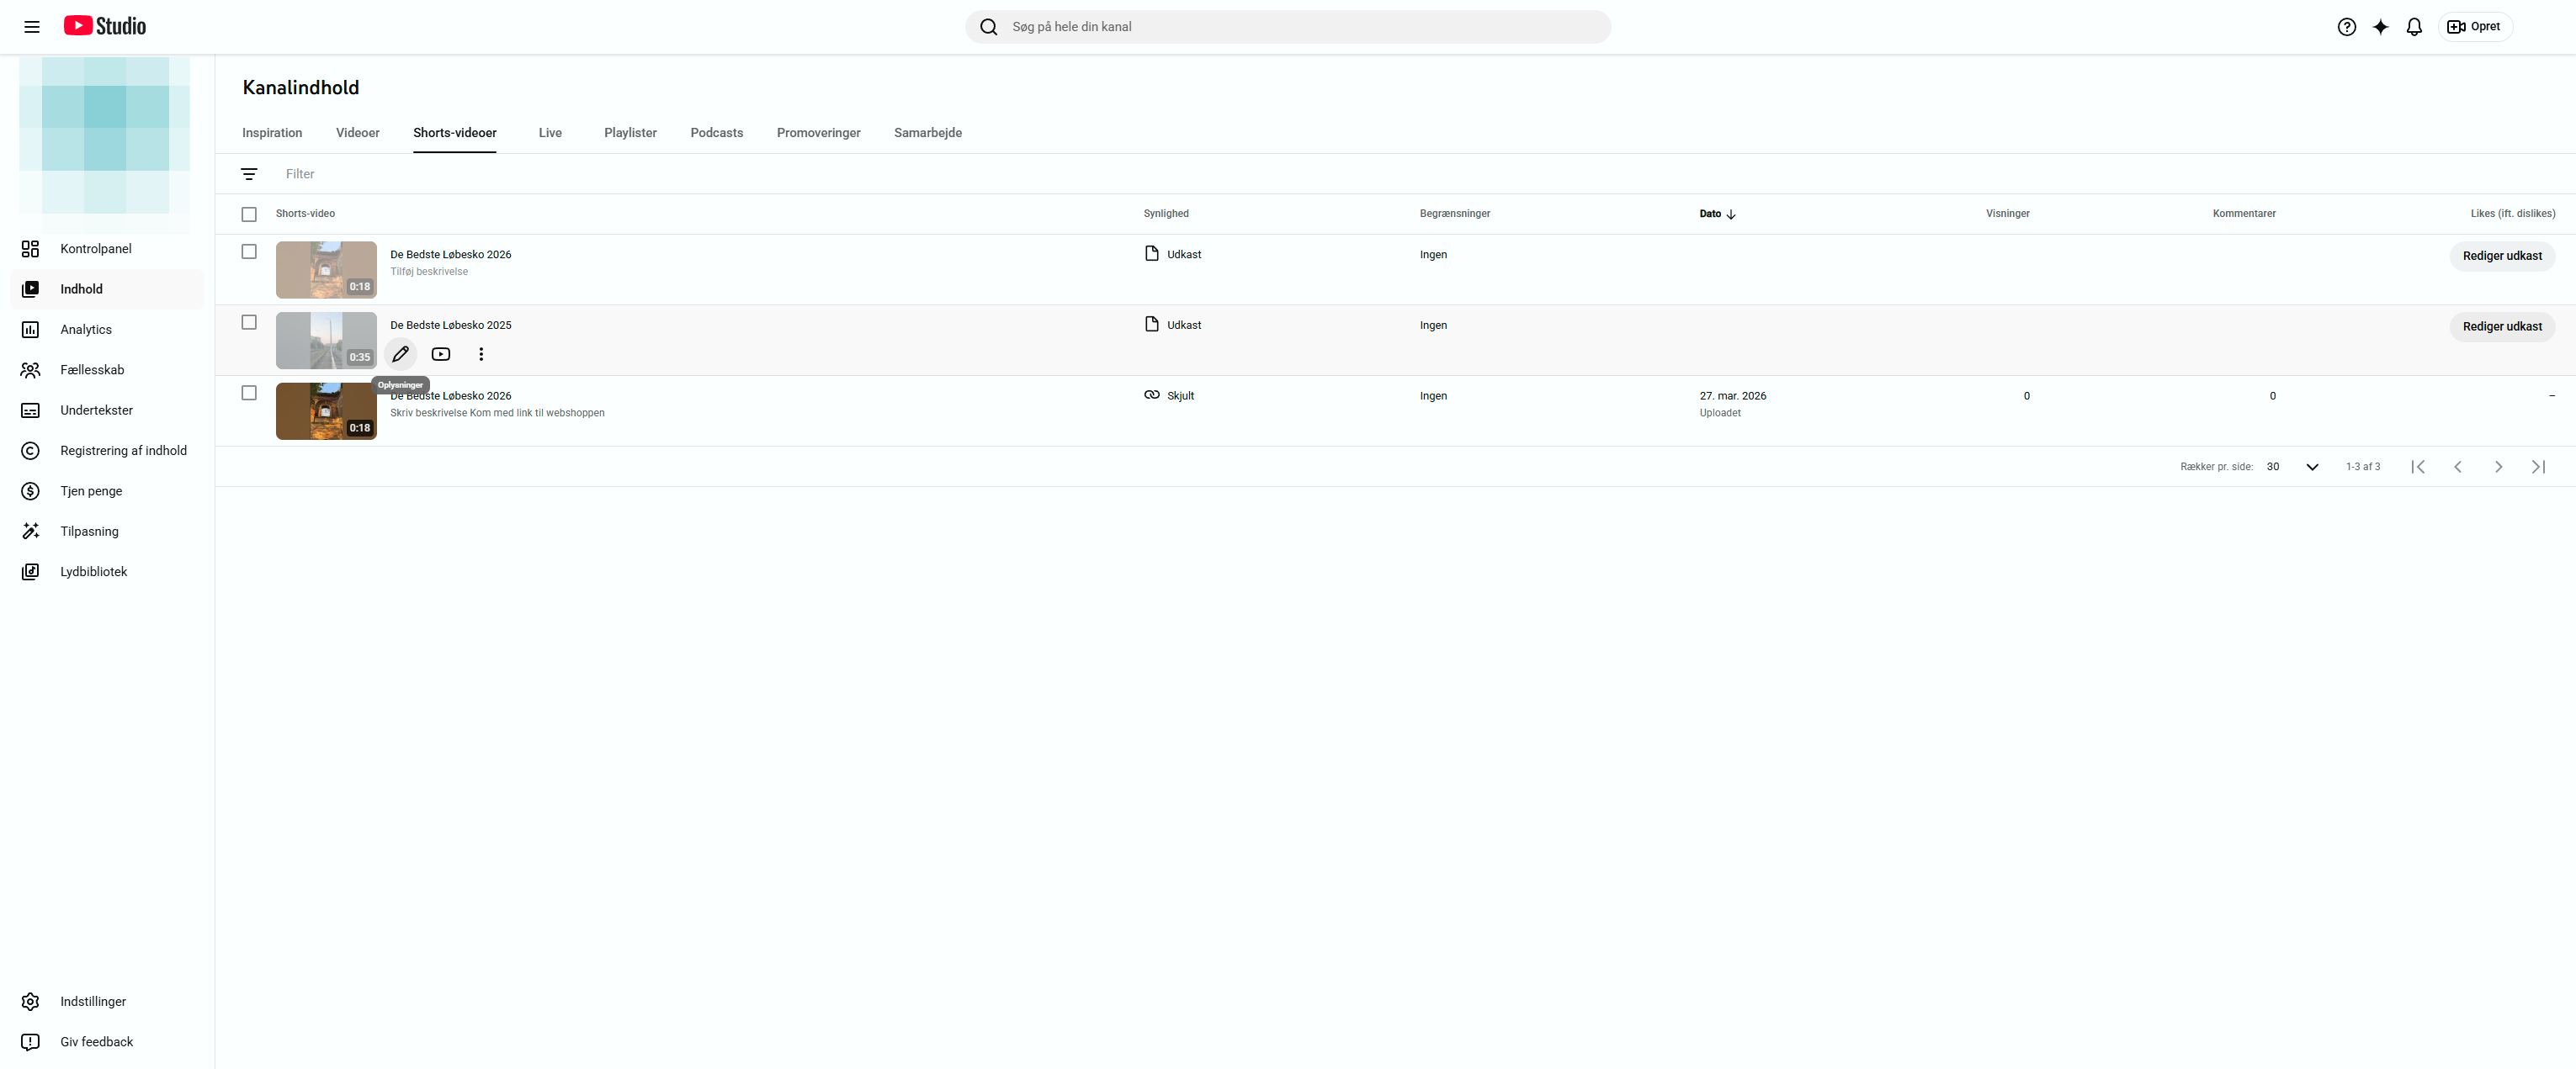Open the notifications bell
Screen dimensions: 2576x1069
2414,27
